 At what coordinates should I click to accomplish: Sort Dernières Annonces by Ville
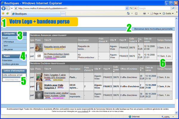113,40
